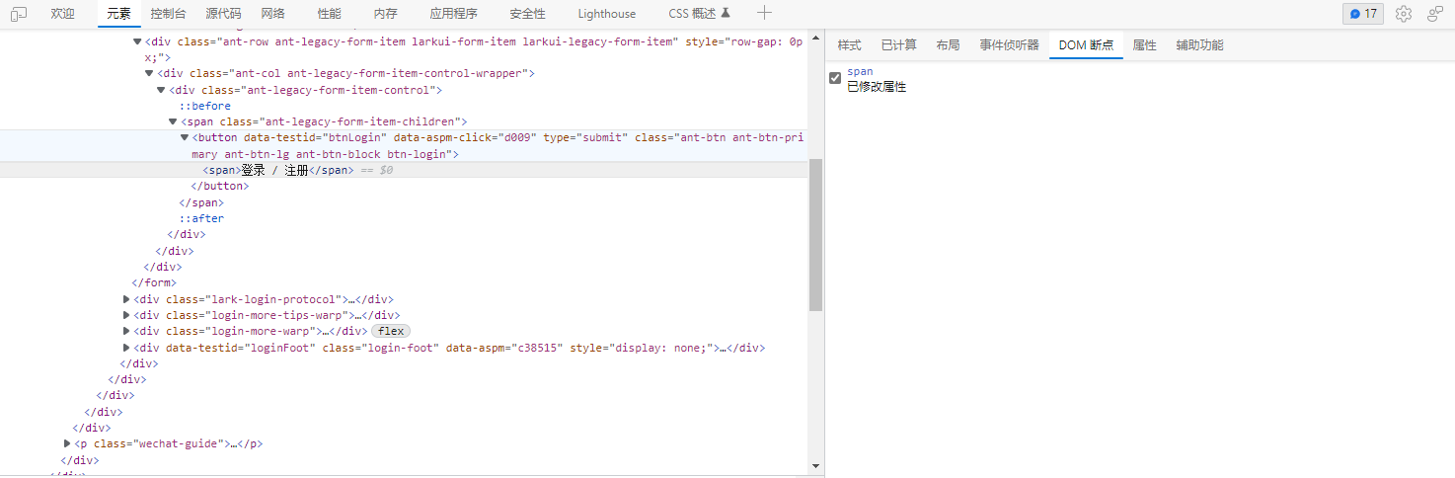Open the 事件侦听器 side pane tab

[1009, 45]
